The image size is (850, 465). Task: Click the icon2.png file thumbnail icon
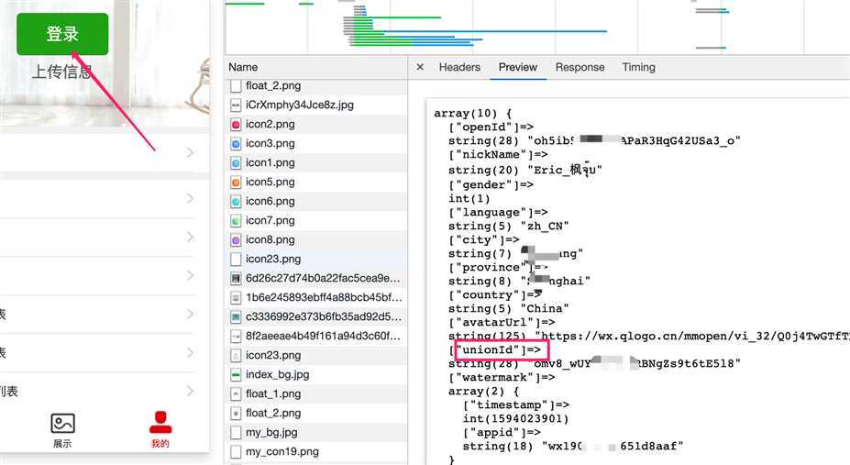tap(236, 125)
